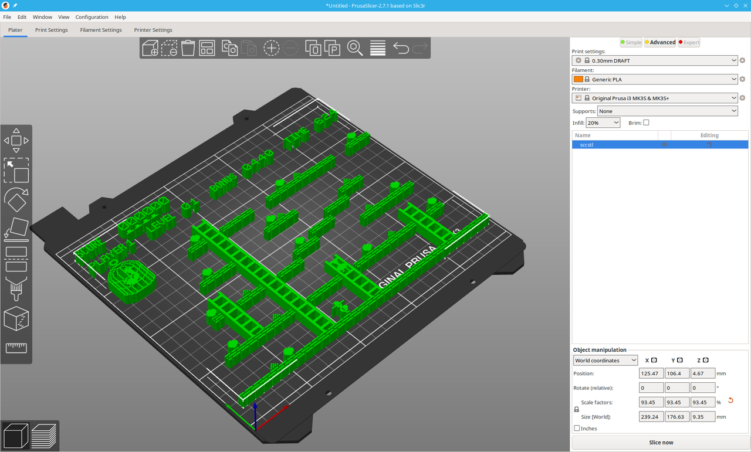Mirror along the Z axis toggle
Viewport: 751px width, 452px height.
pos(705,361)
